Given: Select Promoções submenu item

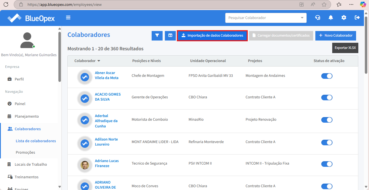Looking at the screenshot, I should pyautogui.click(x=26, y=152).
